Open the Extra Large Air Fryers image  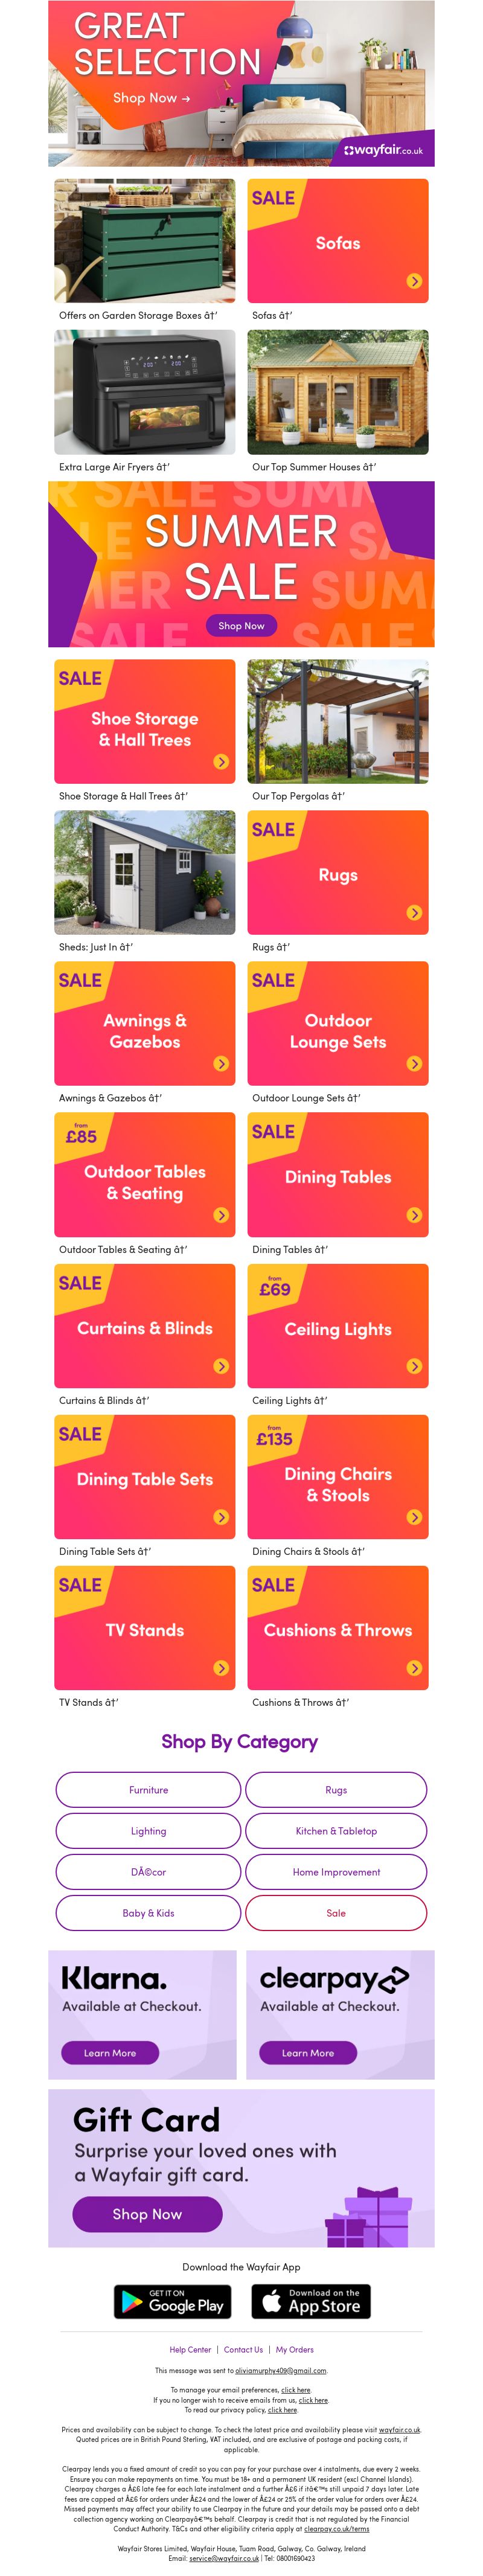pyautogui.click(x=145, y=392)
